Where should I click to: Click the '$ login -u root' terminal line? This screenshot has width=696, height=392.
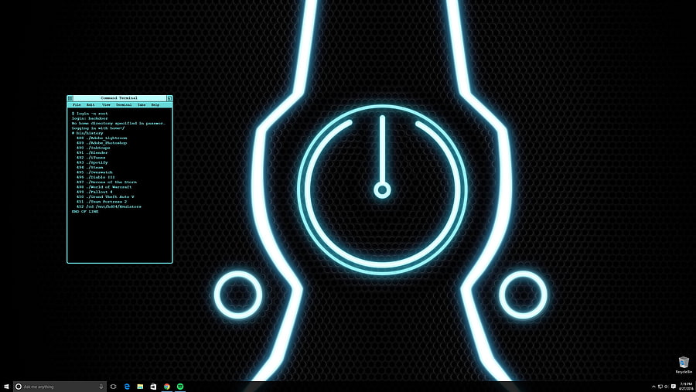(x=90, y=114)
